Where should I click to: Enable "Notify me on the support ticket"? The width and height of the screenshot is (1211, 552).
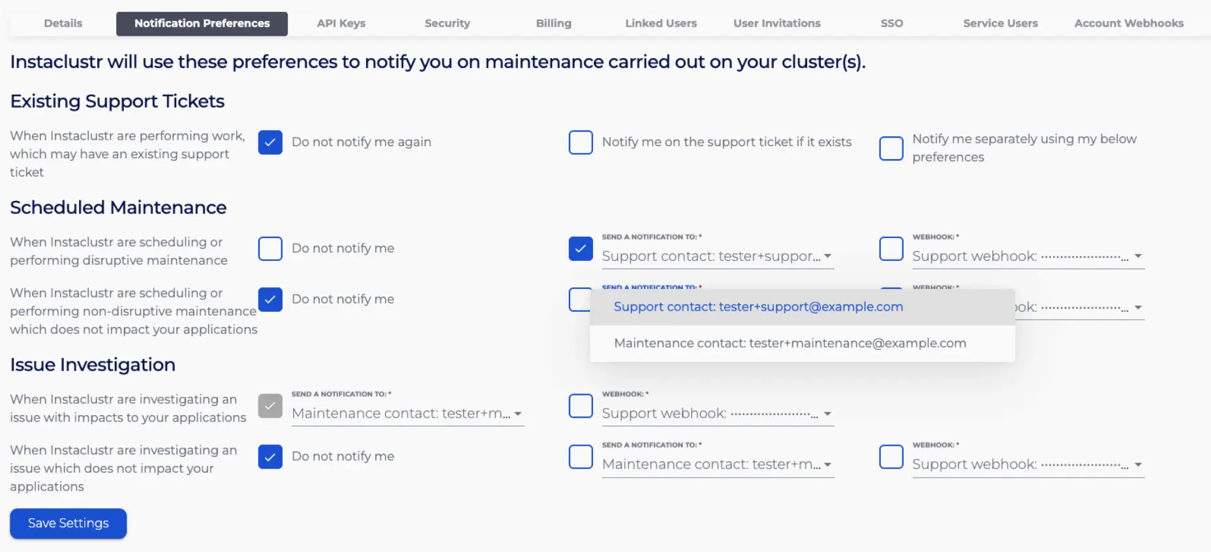581,142
